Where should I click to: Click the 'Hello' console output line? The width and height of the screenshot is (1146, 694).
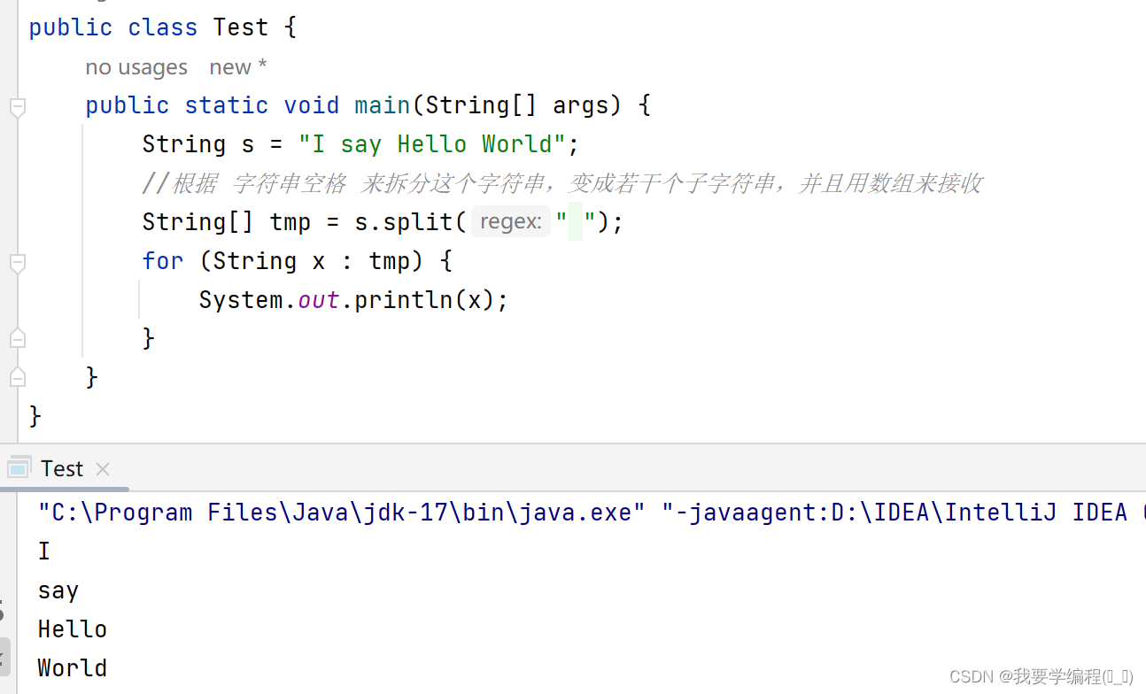(73, 629)
